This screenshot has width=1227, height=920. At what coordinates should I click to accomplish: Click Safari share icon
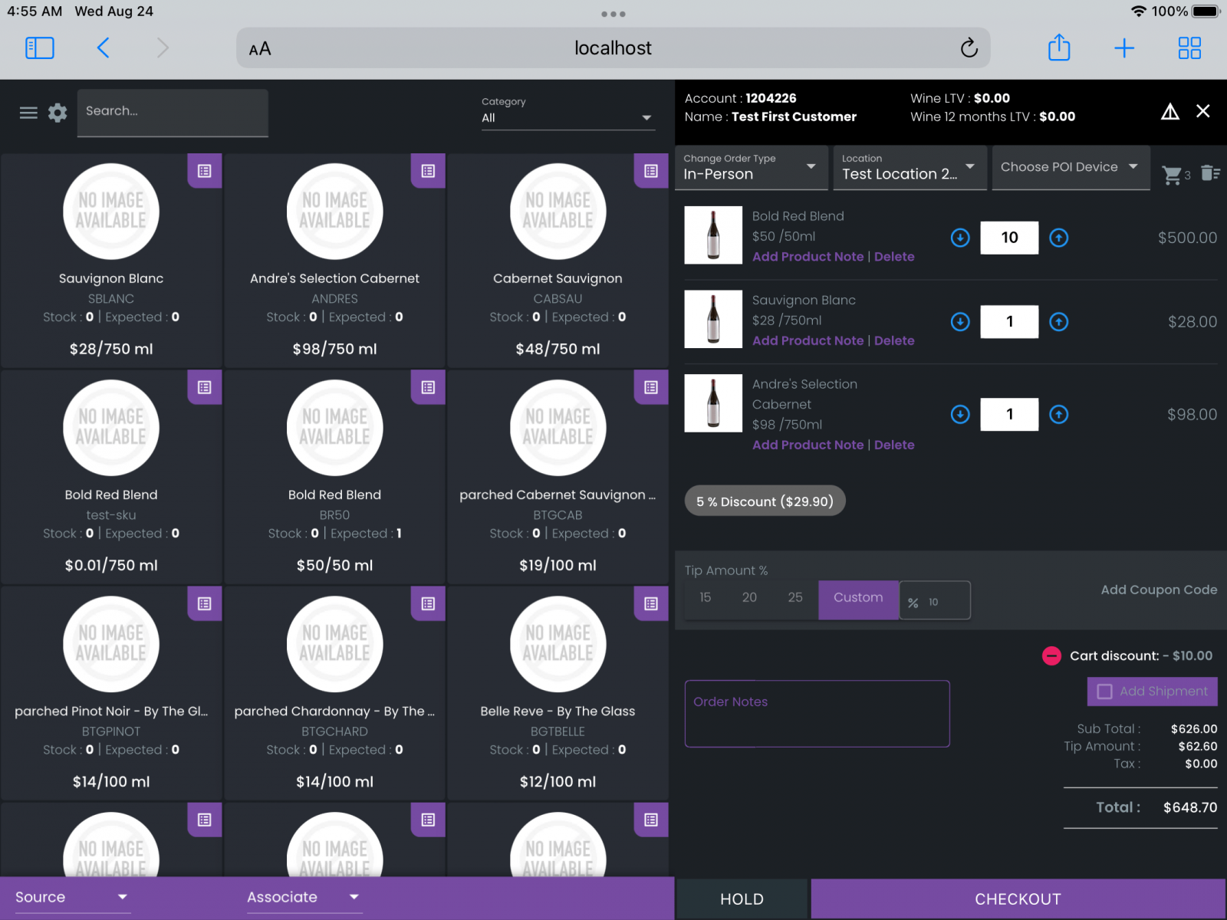[x=1059, y=48]
